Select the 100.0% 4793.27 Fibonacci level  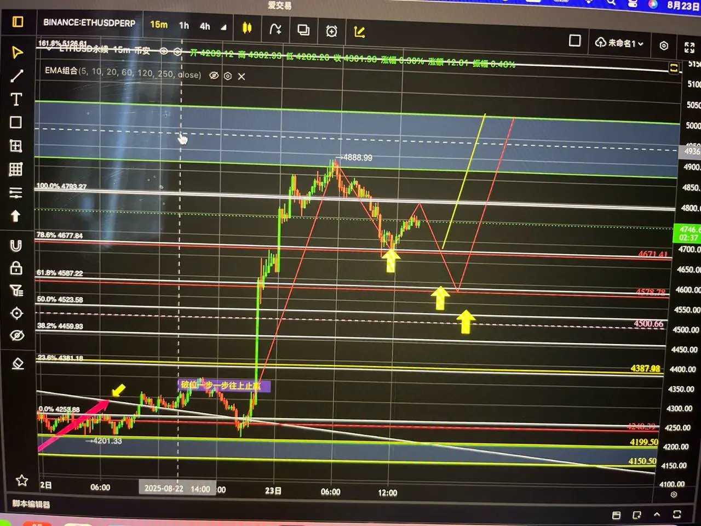point(61,186)
